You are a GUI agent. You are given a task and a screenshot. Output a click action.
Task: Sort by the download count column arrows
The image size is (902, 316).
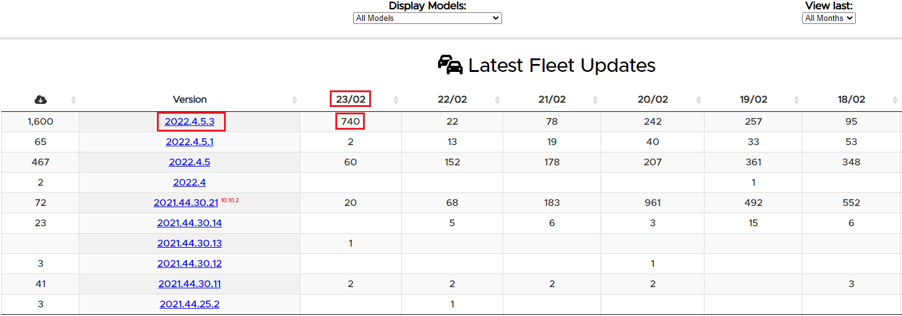(73, 100)
